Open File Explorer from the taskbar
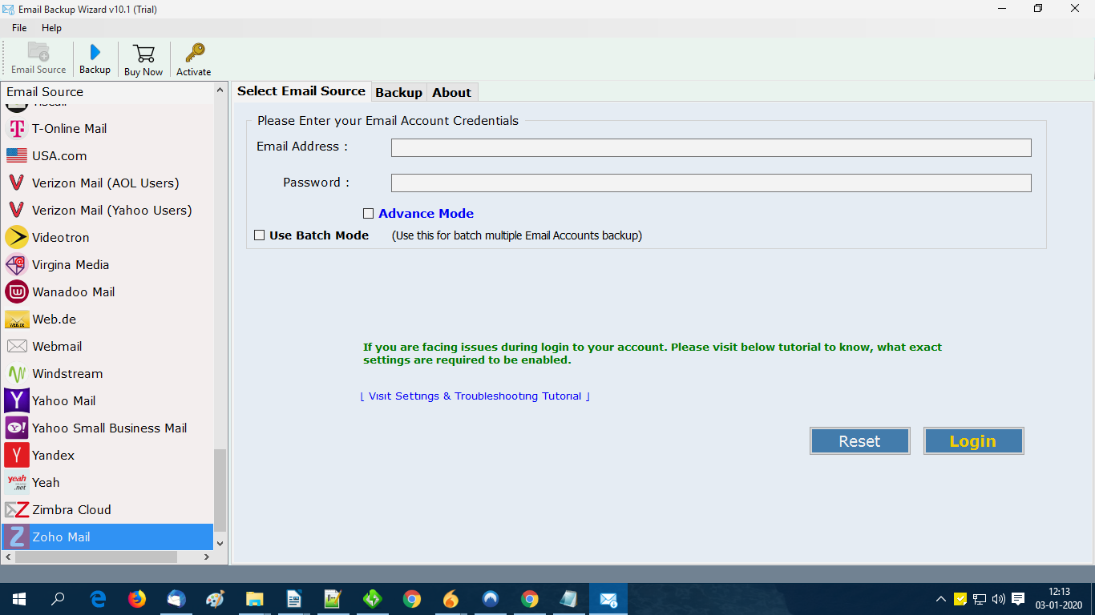 point(255,599)
